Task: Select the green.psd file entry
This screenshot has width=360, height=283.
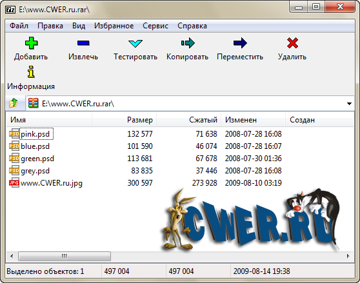Action: click(37, 159)
